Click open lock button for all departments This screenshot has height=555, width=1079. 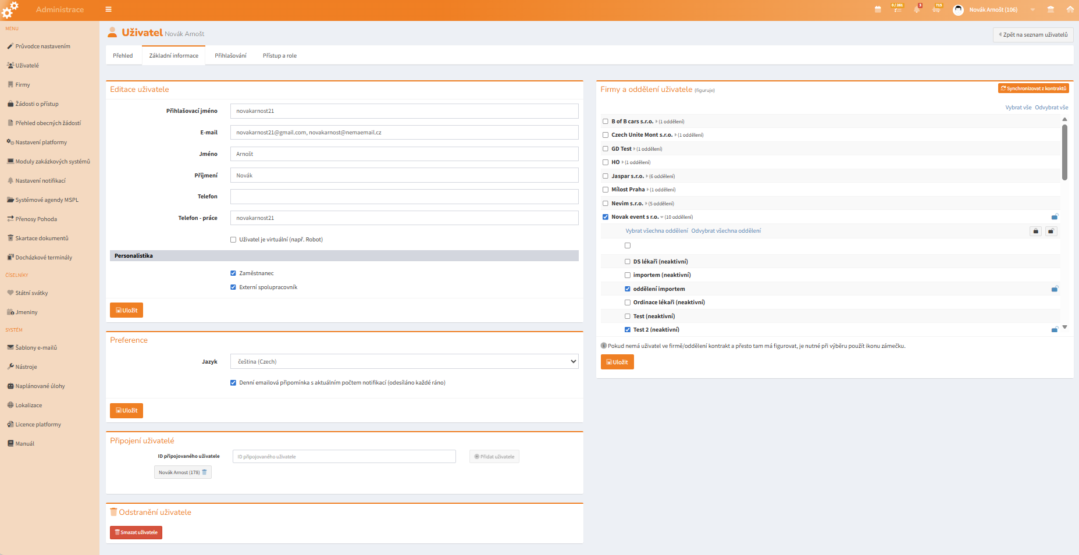click(x=1050, y=232)
